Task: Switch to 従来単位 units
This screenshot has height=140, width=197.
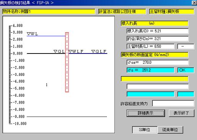Action: click(170, 130)
